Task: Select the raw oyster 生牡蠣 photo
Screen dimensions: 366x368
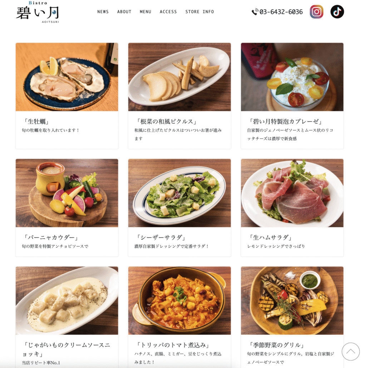Action: [x=67, y=77]
